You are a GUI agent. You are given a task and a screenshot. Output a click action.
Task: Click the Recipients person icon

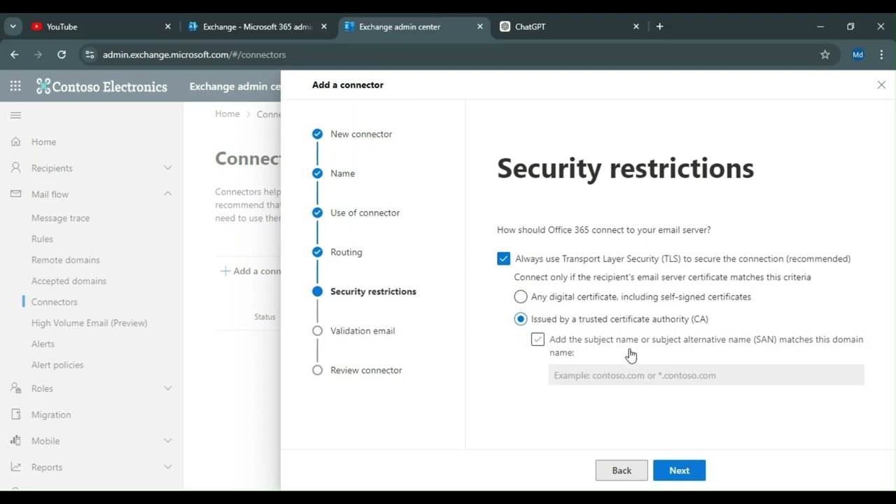tap(15, 168)
